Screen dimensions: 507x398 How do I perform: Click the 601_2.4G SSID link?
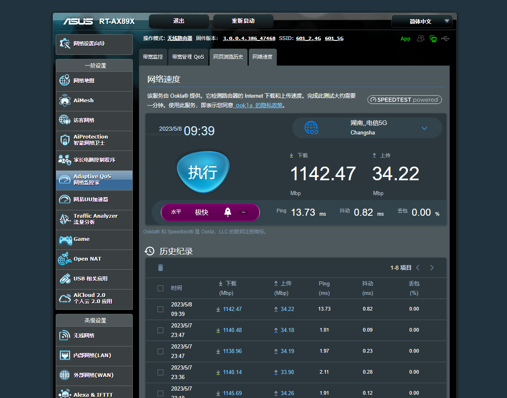309,38
